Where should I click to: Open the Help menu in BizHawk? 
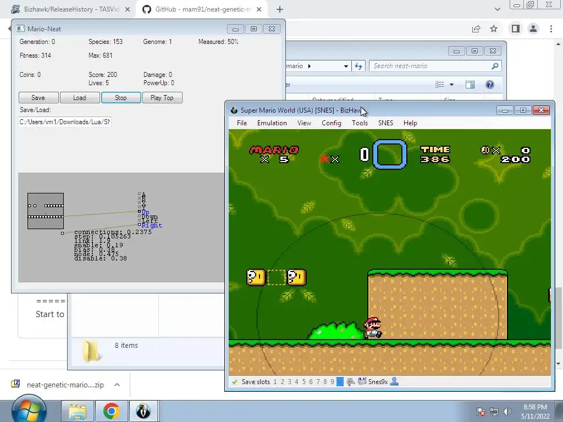pyautogui.click(x=410, y=123)
